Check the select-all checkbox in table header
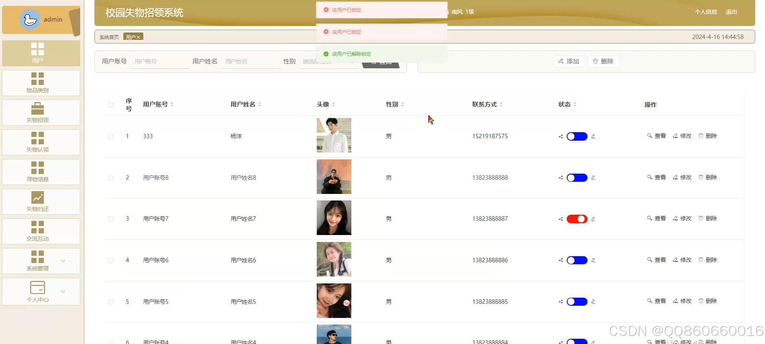Screen dimensions: 765x344 click(x=111, y=105)
